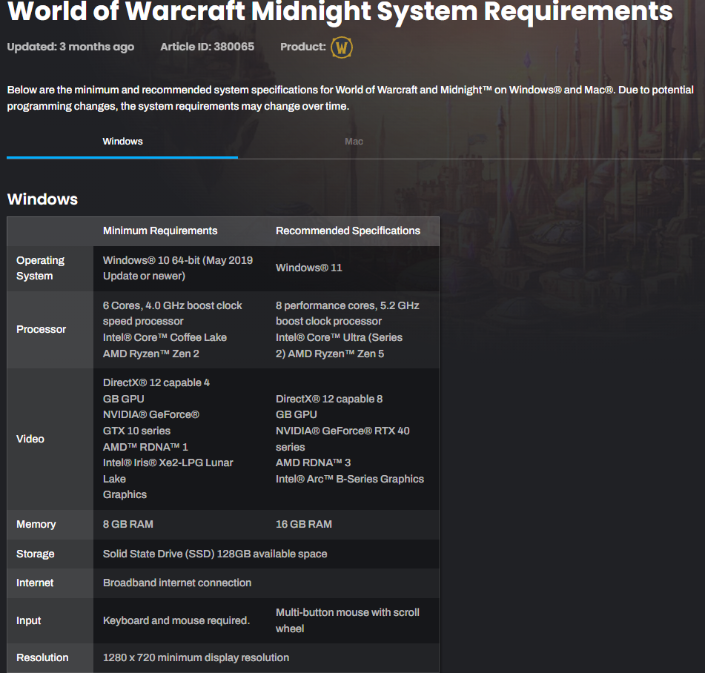Click the Windows section heading
This screenshot has width=705, height=673.
tap(43, 199)
